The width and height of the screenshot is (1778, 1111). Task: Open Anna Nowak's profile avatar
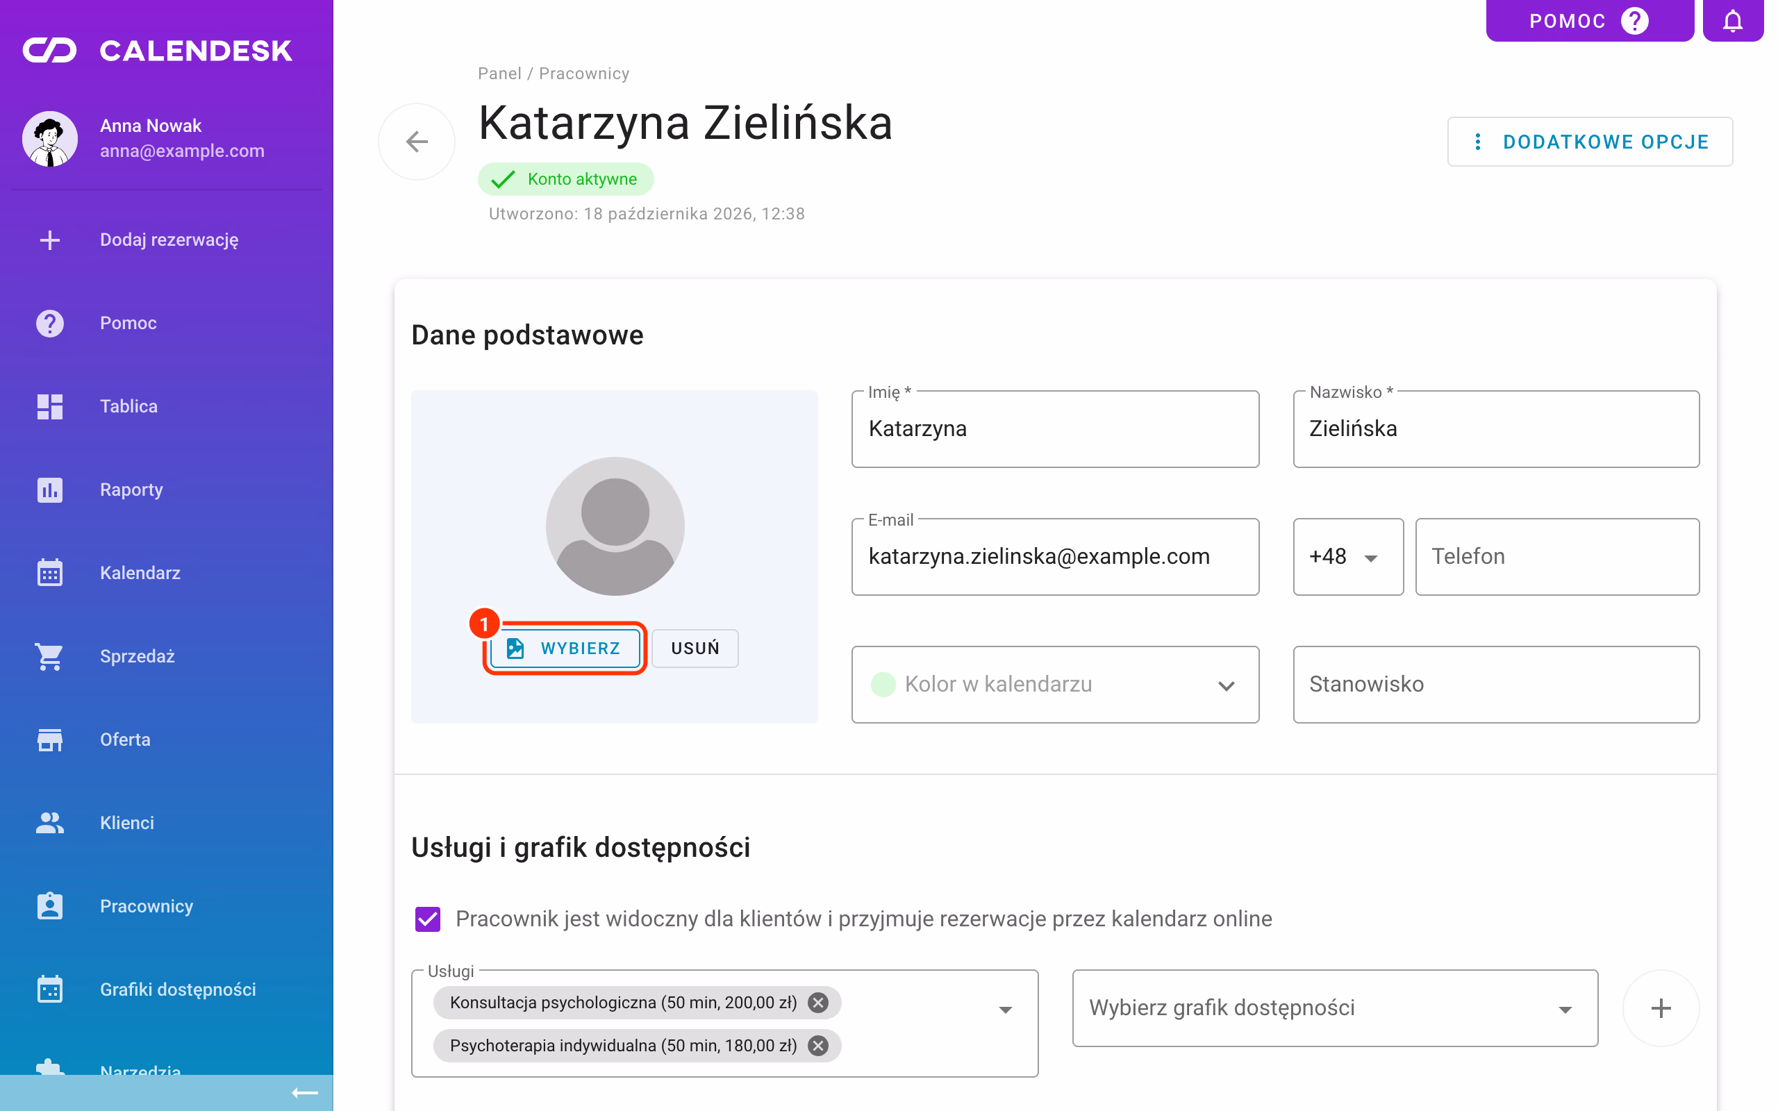coord(50,138)
